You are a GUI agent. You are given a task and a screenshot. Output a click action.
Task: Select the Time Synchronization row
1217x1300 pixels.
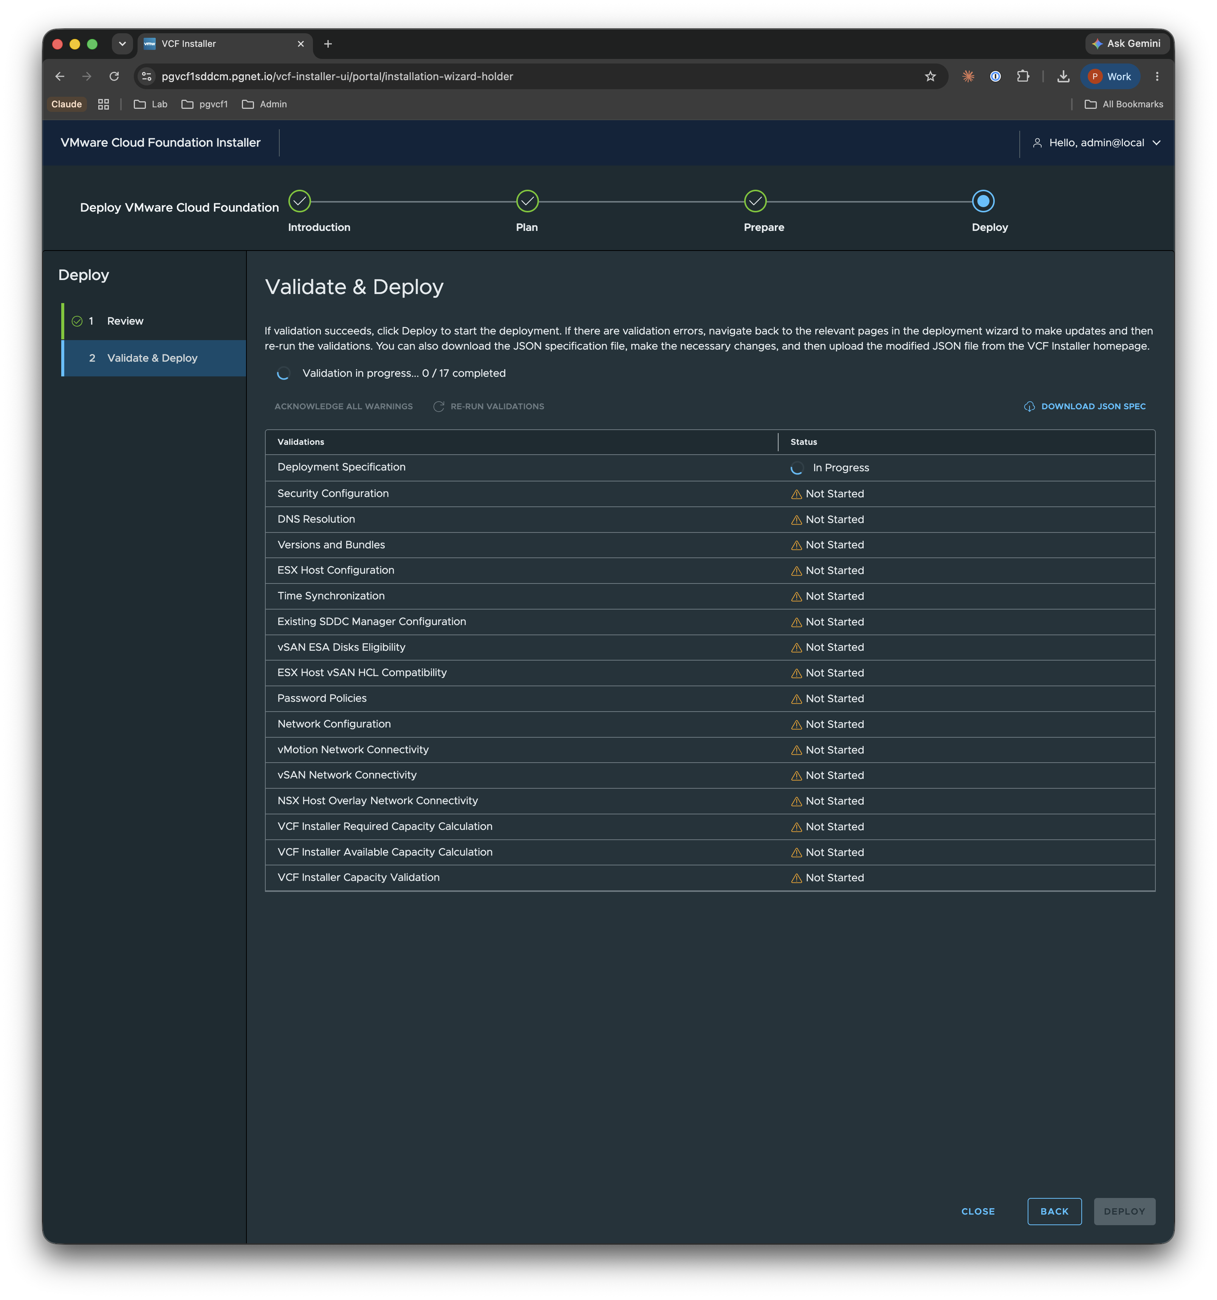click(x=709, y=596)
